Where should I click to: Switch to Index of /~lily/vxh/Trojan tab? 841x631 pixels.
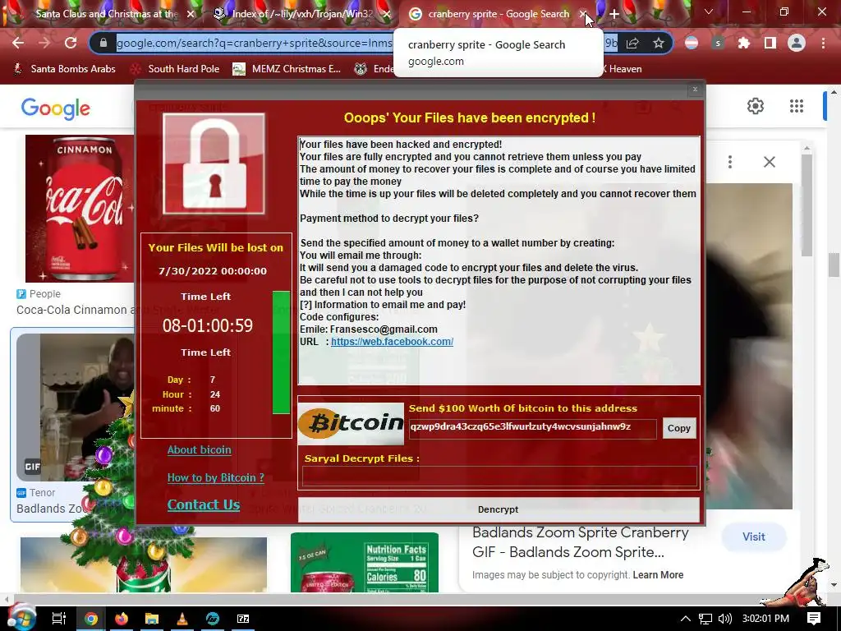[302, 14]
